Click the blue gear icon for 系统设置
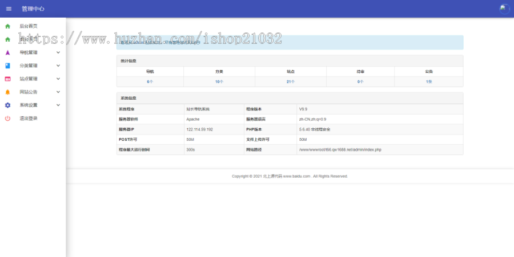 coord(7,105)
